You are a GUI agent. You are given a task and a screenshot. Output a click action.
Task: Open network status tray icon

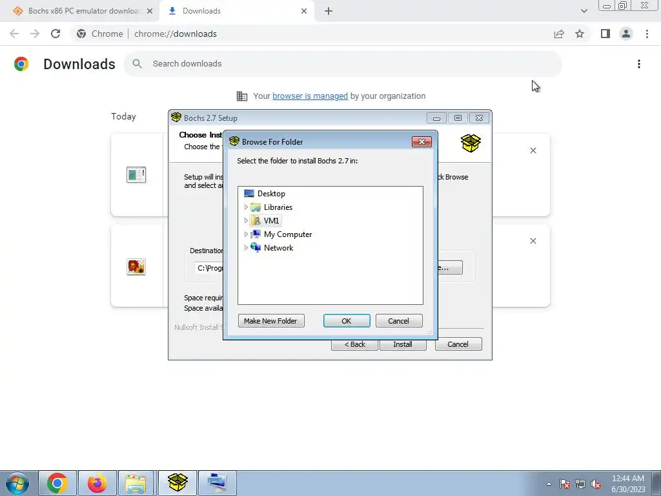pyautogui.click(x=580, y=484)
